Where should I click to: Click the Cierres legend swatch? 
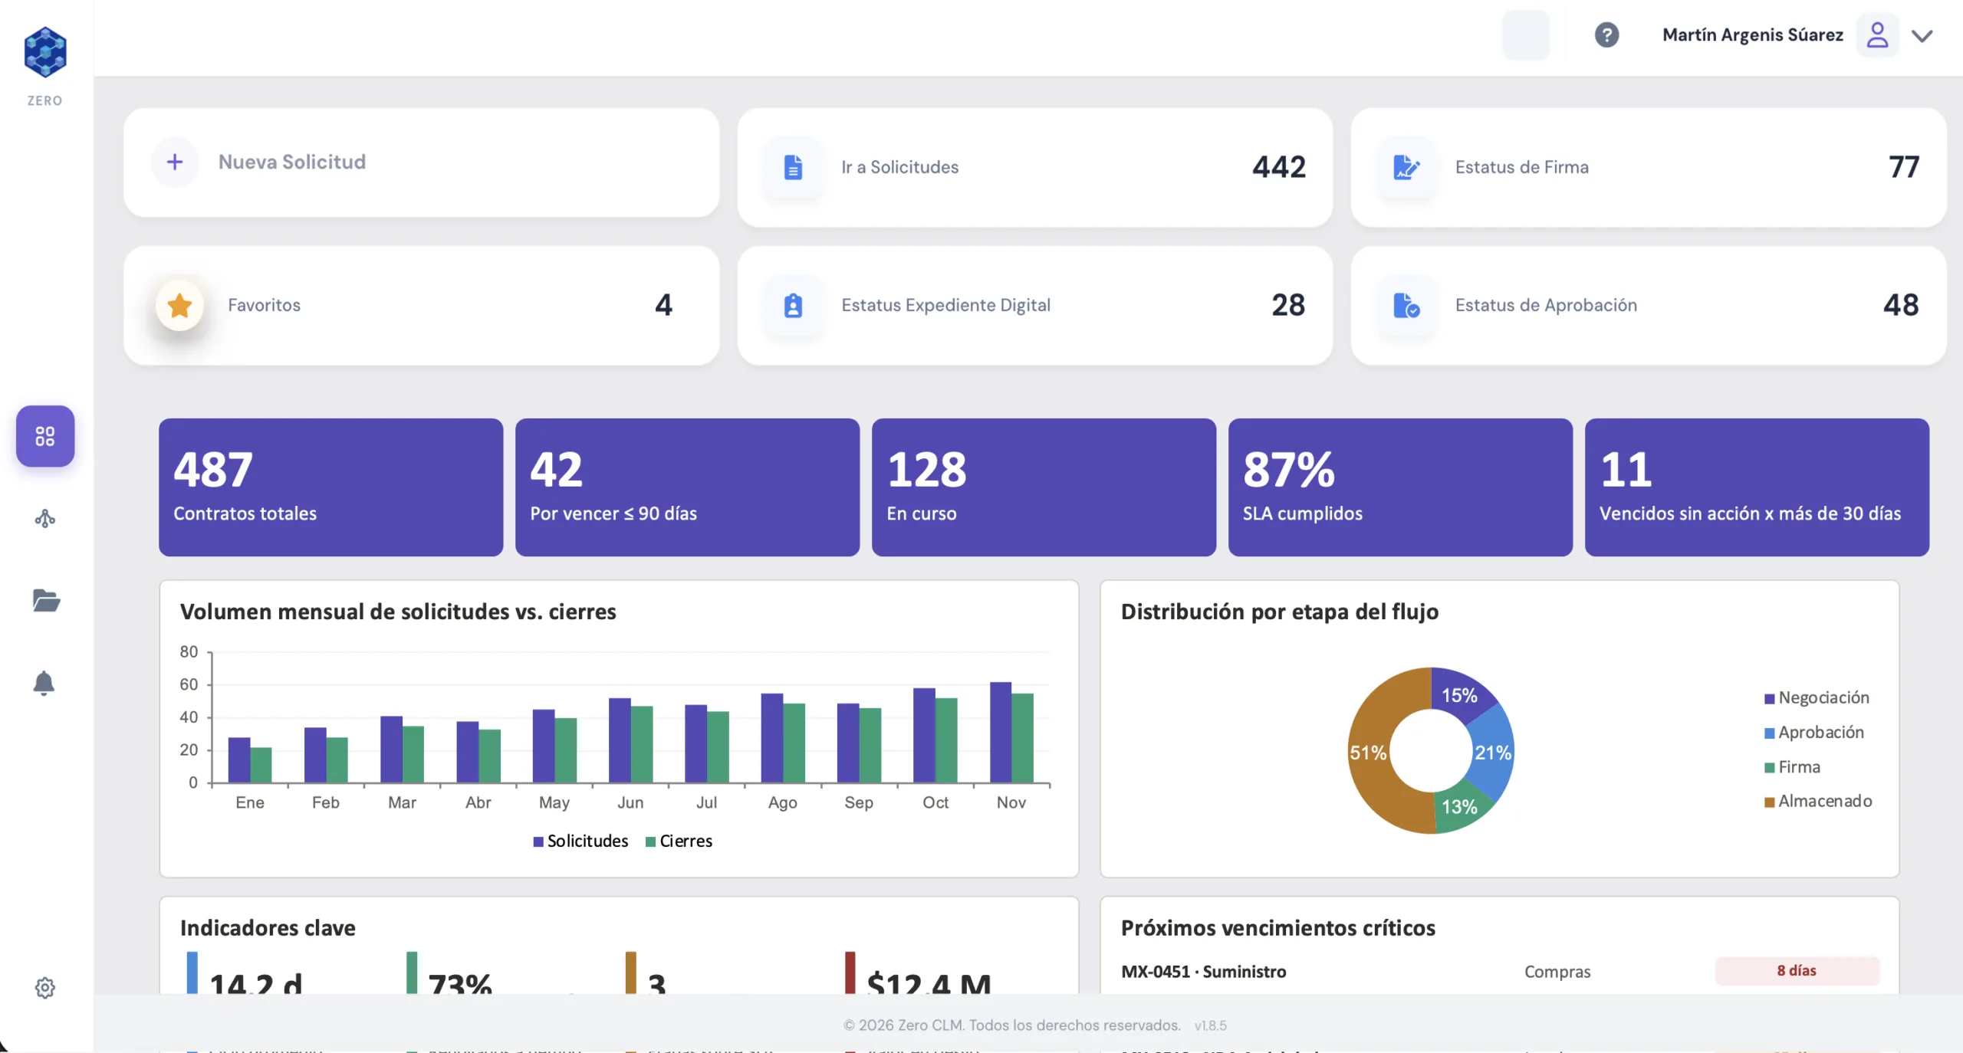point(650,841)
